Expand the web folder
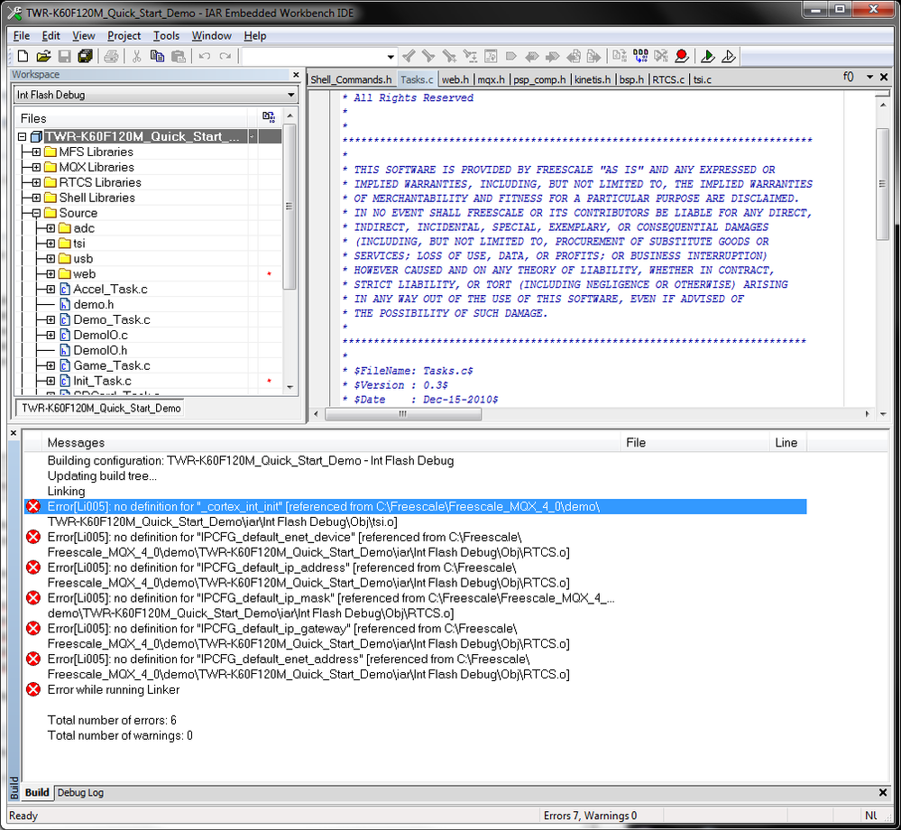This screenshot has height=830, width=901. tap(51, 274)
